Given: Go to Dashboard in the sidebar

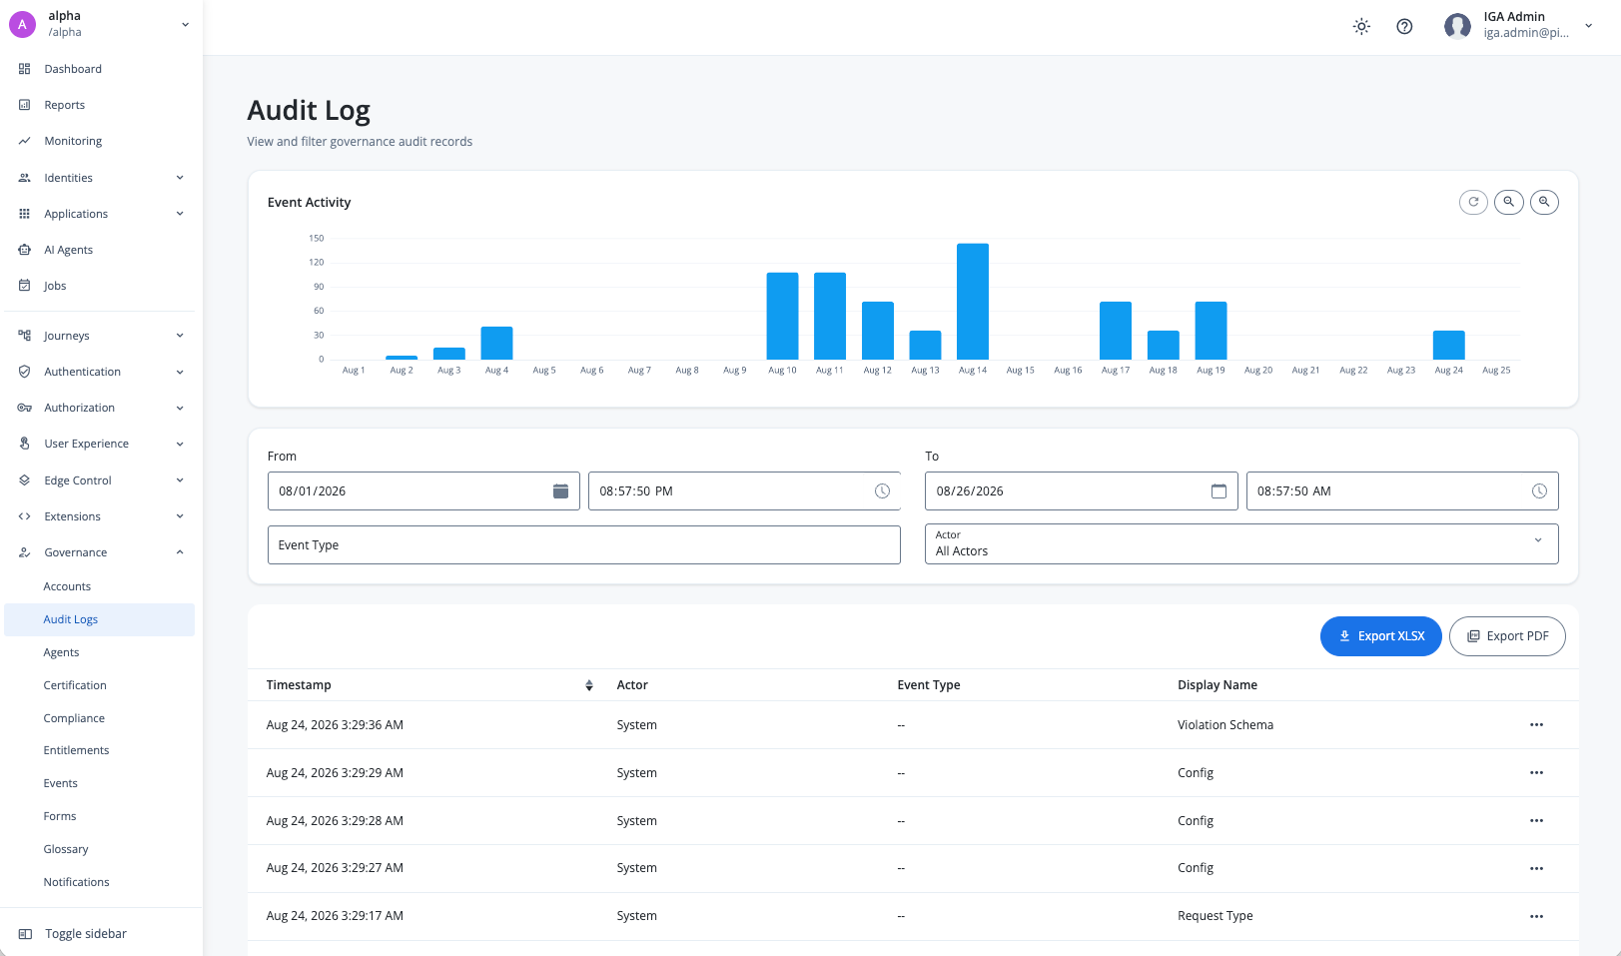Looking at the screenshot, I should (73, 69).
